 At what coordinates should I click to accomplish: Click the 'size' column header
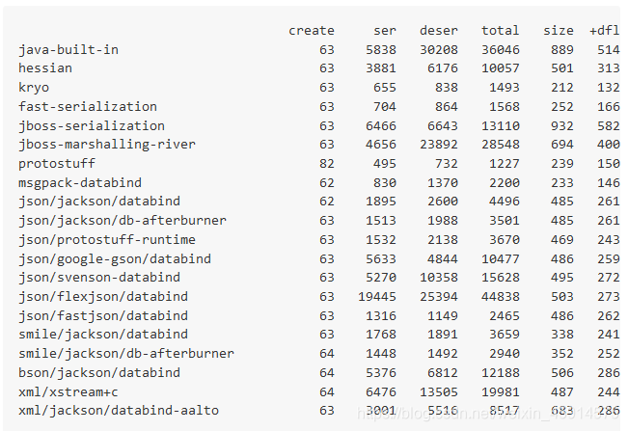[558, 31]
